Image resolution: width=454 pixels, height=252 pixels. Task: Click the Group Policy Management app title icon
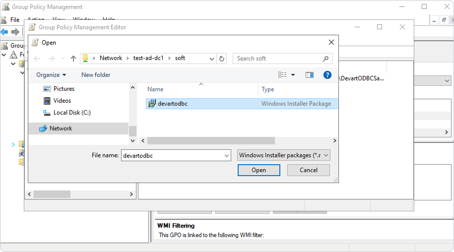tap(5, 6)
